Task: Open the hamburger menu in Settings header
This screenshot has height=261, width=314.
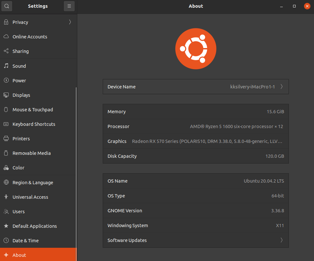Action: tap(69, 6)
